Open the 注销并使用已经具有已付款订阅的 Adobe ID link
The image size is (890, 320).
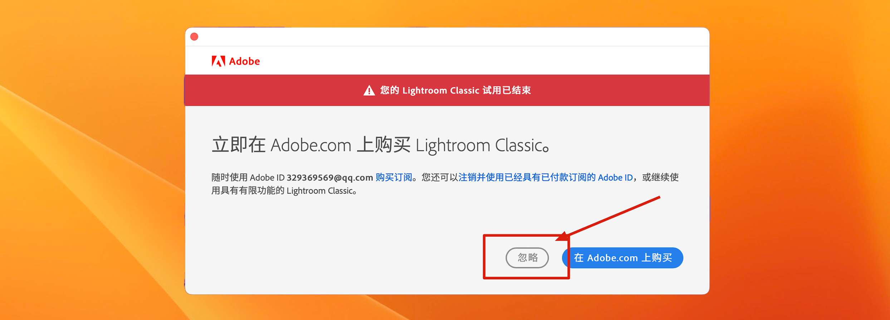pos(546,177)
